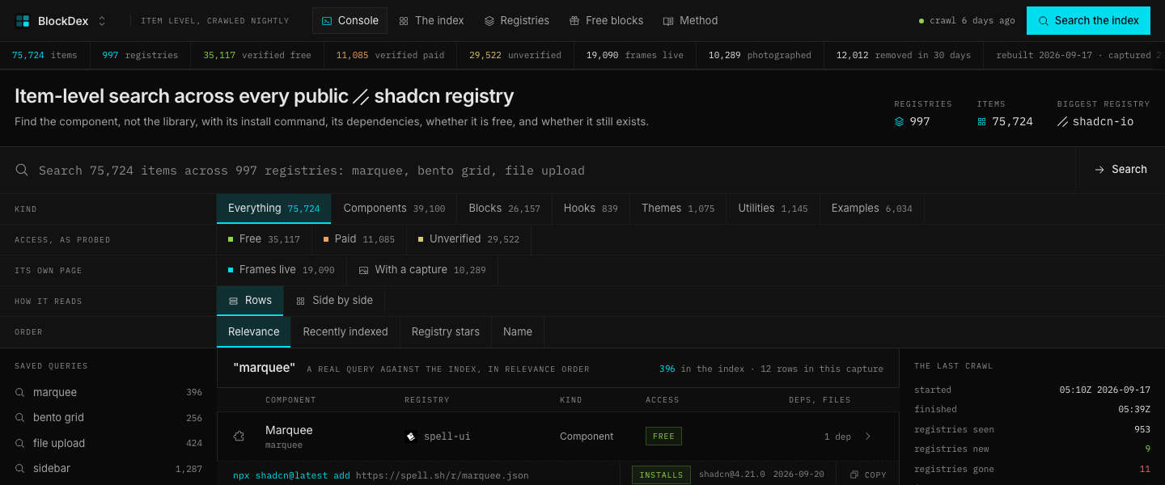Open saved query file upload
This screenshot has height=485, width=1165.
pyautogui.click(x=108, y=443)
